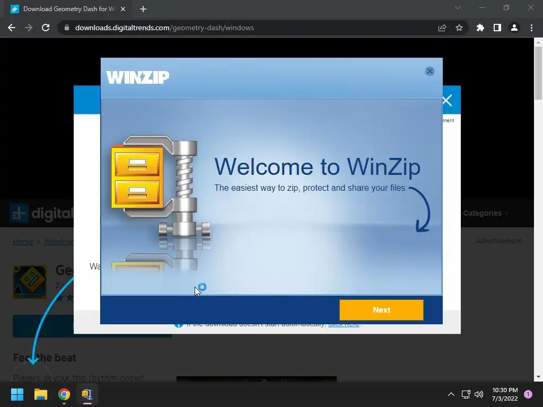The width and height of the screenshot is (543, 407).
Task: Click the Digital Trends logo
Action: (41, 213)
